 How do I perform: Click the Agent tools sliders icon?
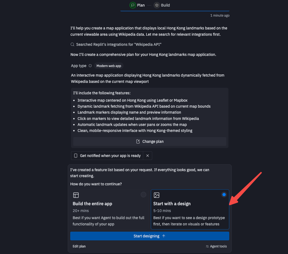pos(207,246)
